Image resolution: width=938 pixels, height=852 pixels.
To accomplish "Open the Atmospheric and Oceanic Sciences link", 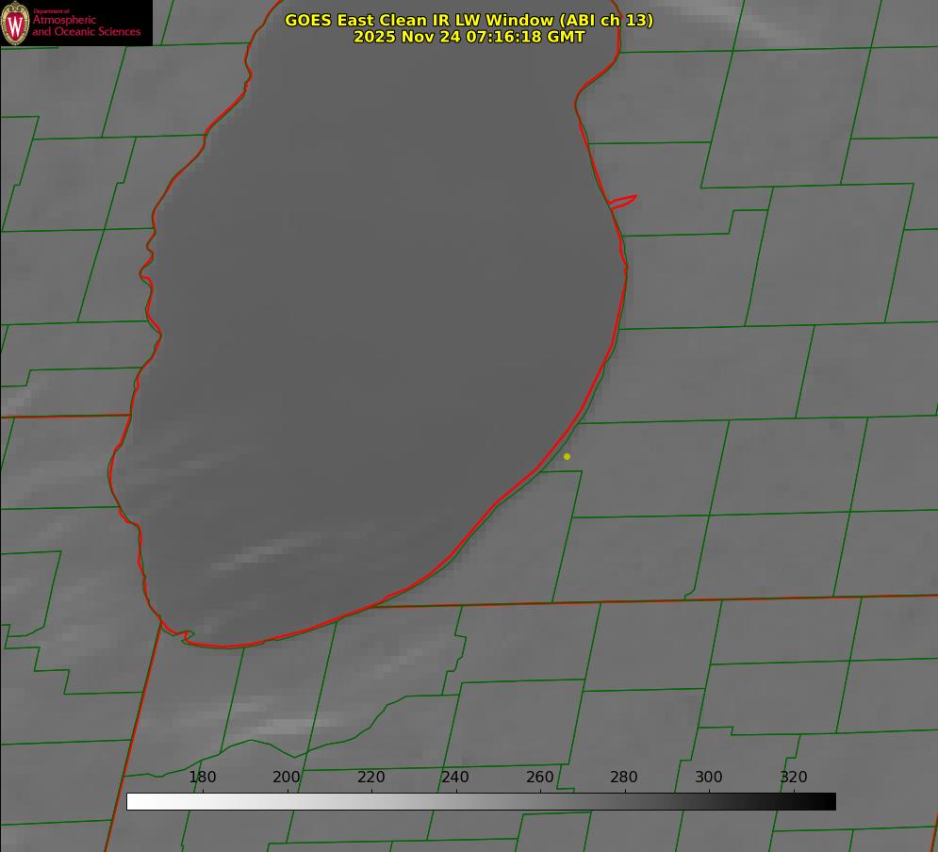I will click(86, 25).
